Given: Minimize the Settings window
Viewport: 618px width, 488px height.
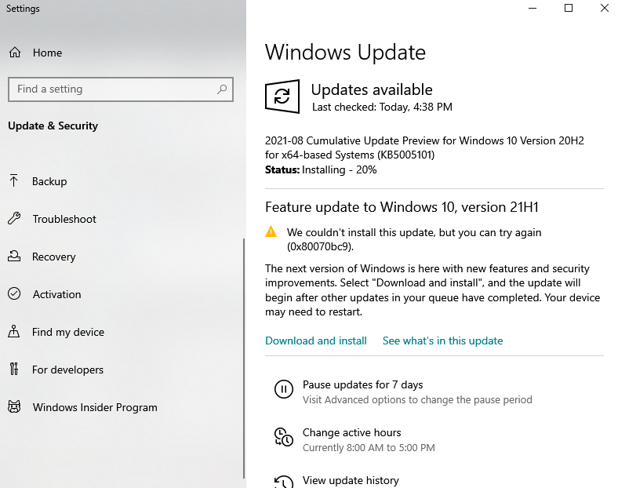Looking at the screenshot, I should coord(533,8).
